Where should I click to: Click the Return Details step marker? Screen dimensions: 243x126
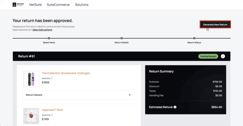(122, 38)
